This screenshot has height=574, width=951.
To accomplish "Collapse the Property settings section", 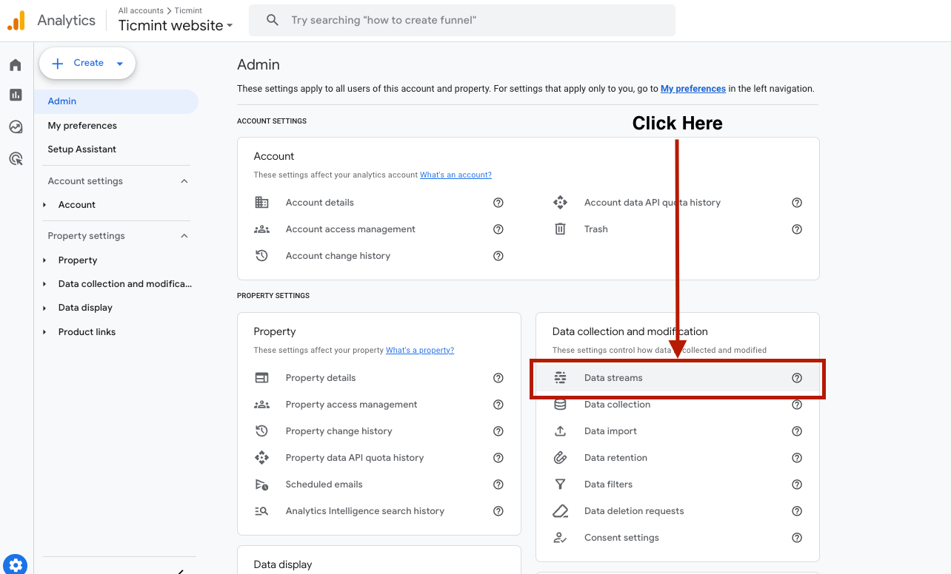I will pyautogui.click(x=184, y=236).
